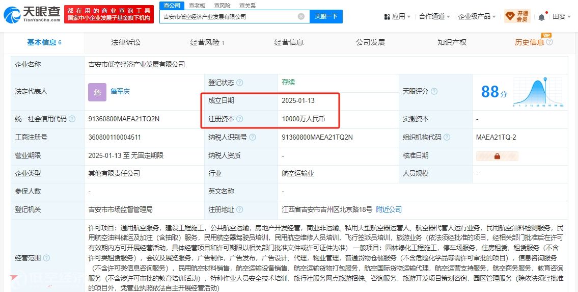This screenshot has height=292, width=578.
Task: Switch to the 知识产权 tab
Action: coord(452,42)
